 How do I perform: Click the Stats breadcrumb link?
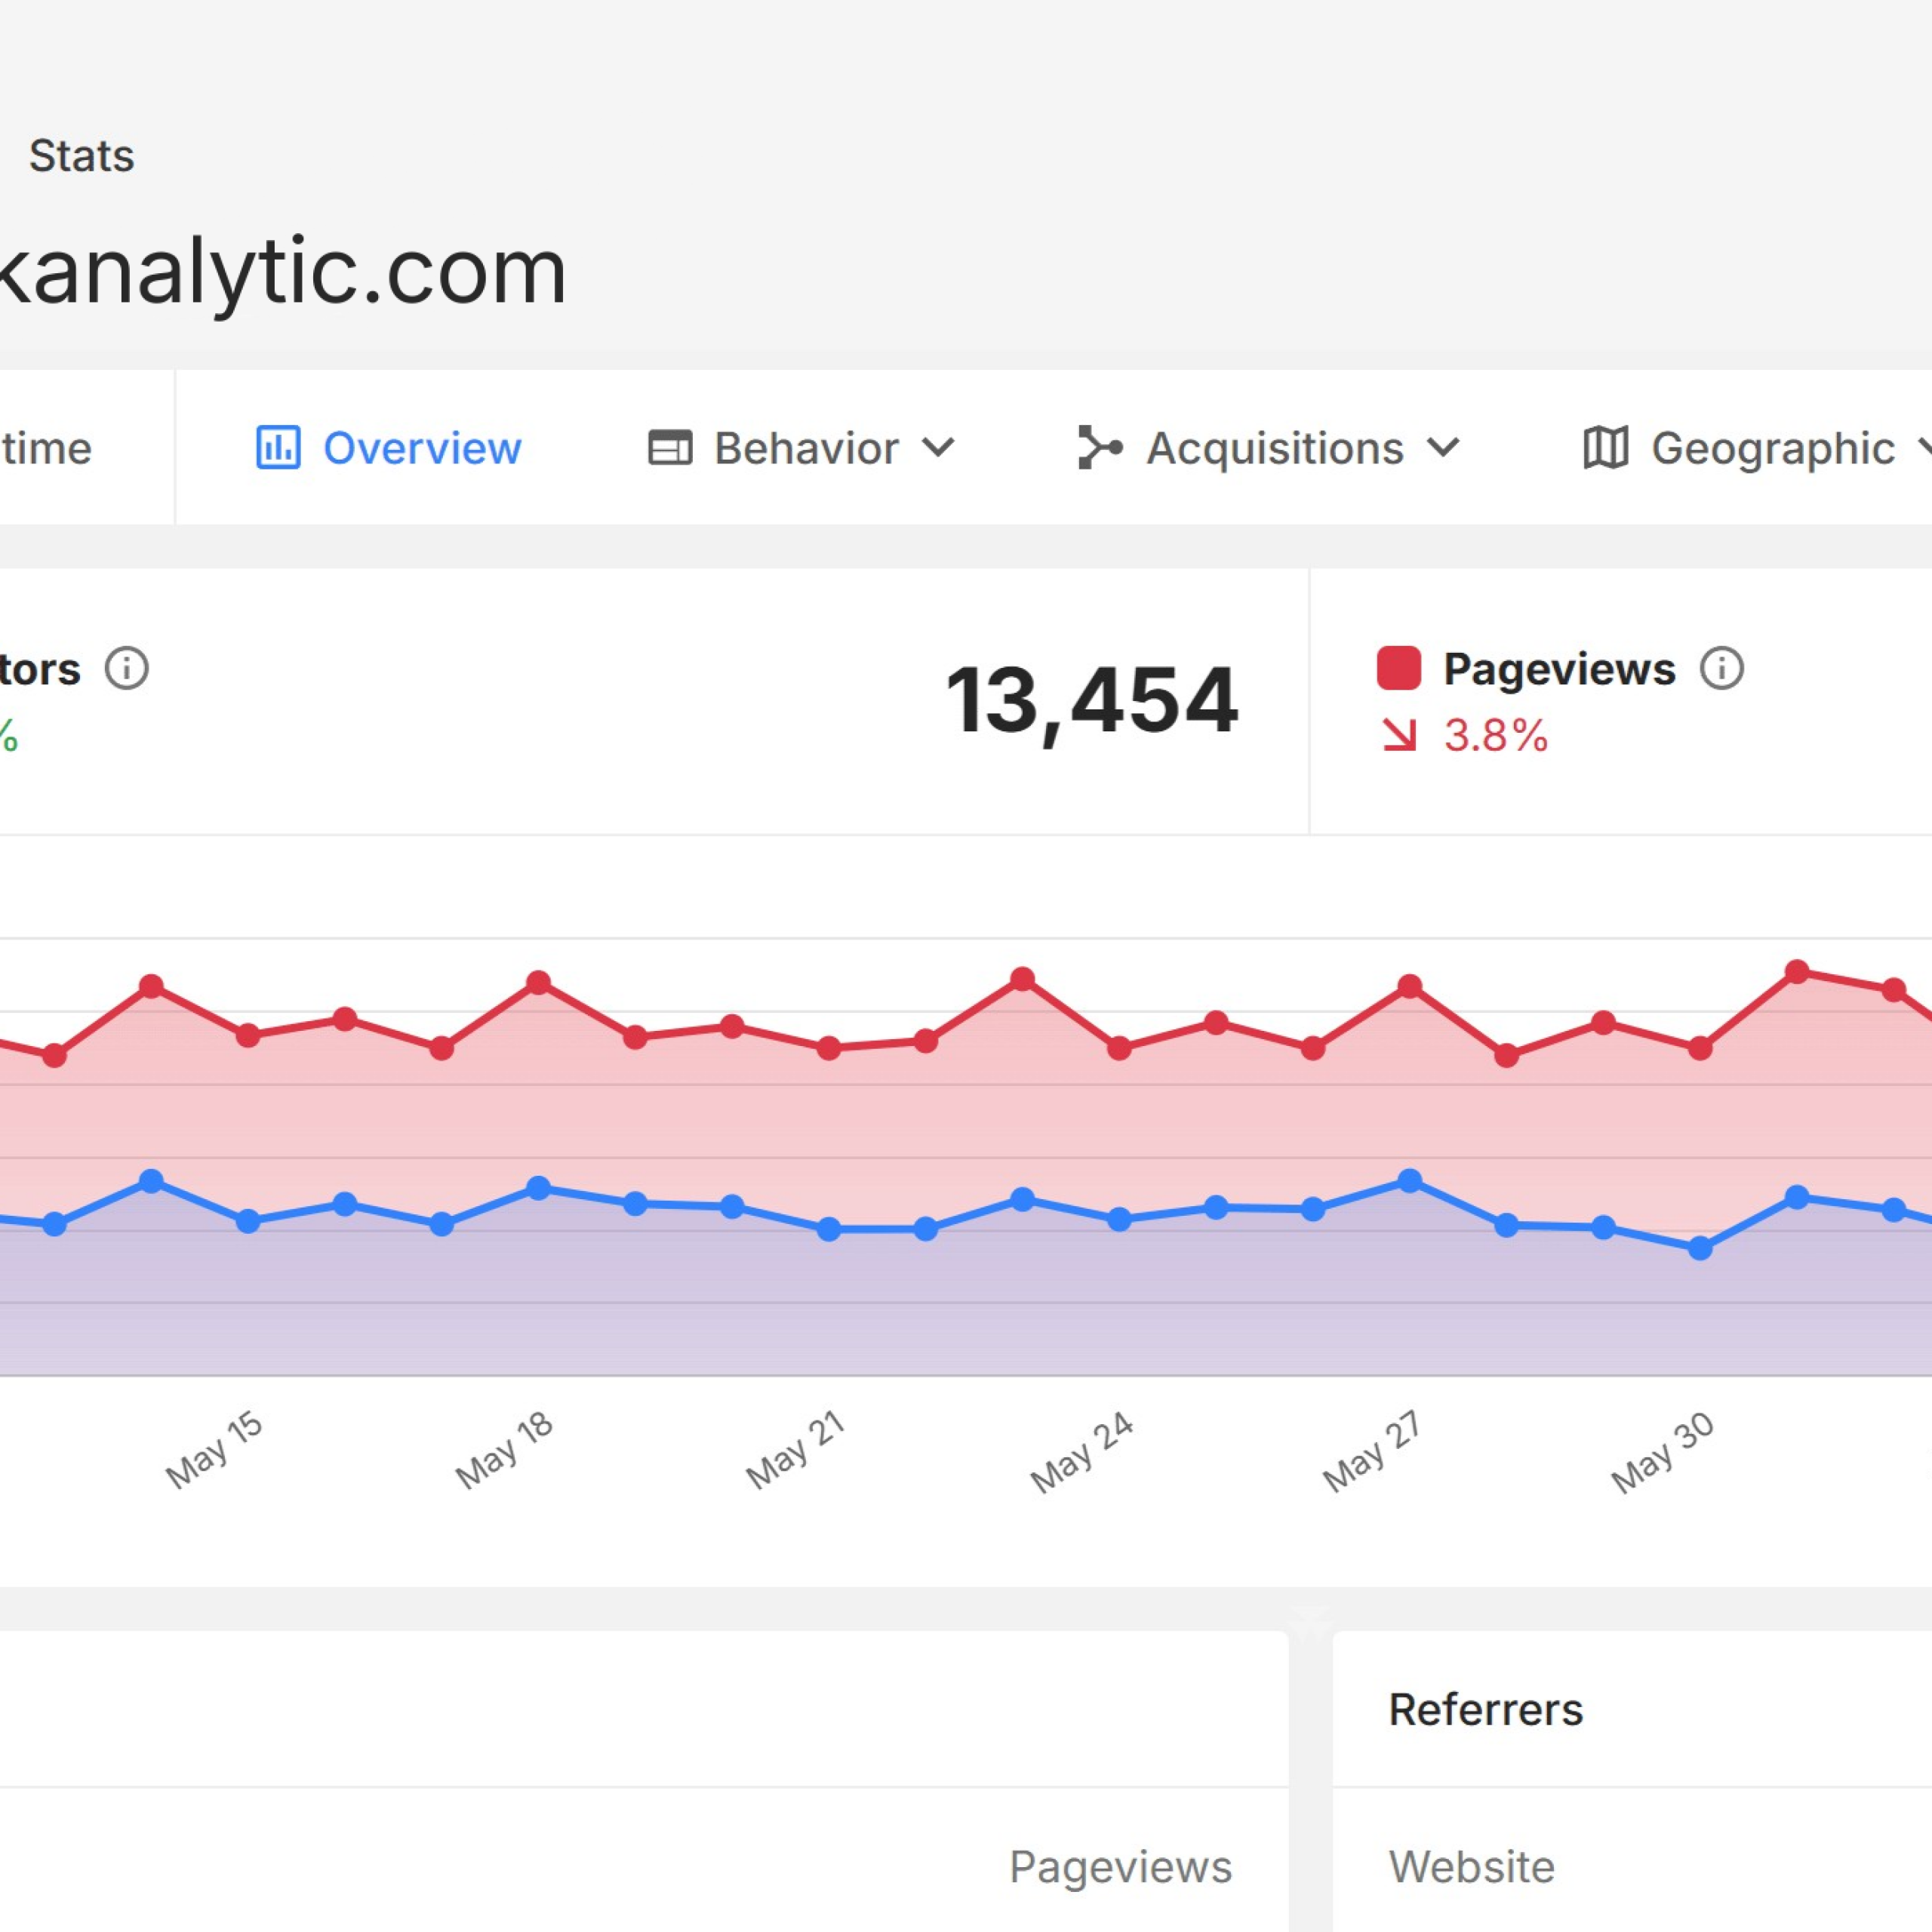81,156
